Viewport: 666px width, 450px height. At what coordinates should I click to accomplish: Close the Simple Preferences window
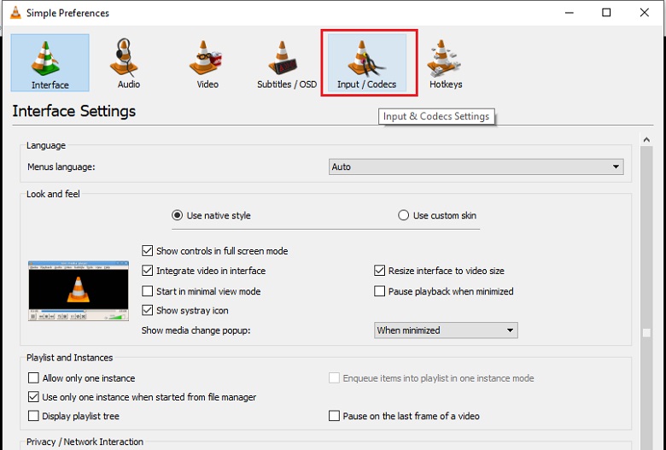pos(645,13)
